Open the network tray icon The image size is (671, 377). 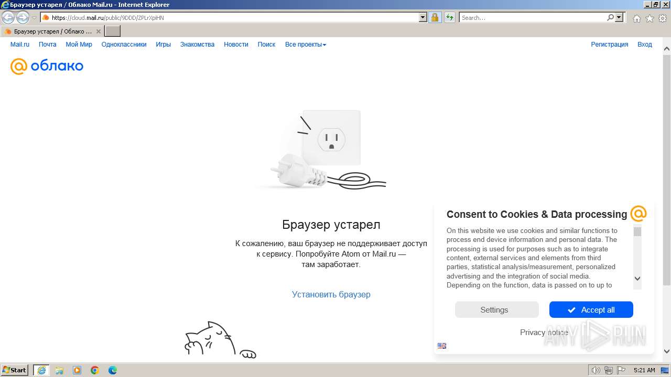[609, 370]
